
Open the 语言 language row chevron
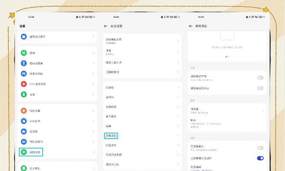[x=178, y=52]
